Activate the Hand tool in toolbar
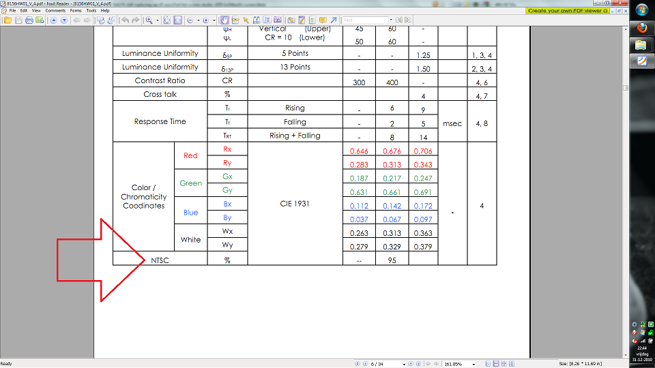The image size is (655, 368). pyautogui.click(x=224, y=20)
